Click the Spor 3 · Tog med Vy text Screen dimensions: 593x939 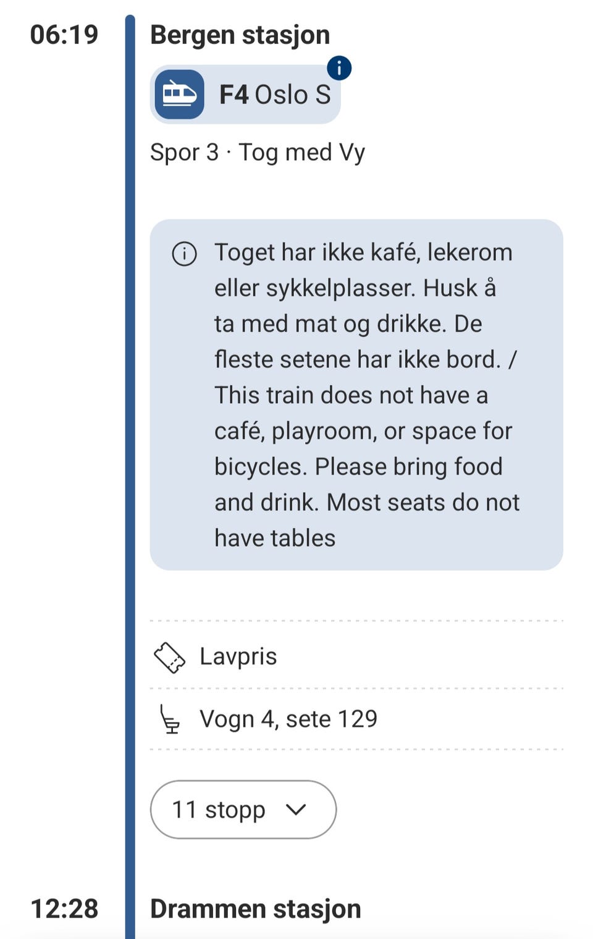[x=258, y=152]
